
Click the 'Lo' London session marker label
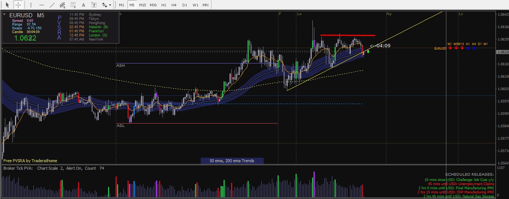pyautogui.click(x=299, y=14)
